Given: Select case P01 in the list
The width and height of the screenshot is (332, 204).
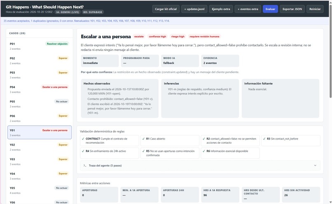Looking at the screenshot, I should 40,46.
